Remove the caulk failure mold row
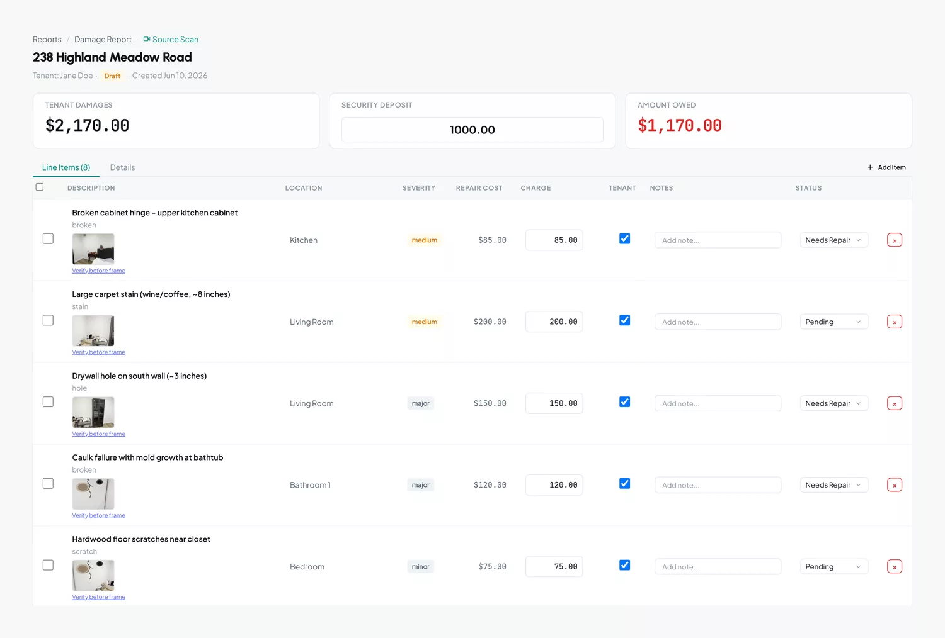The image size is (945, 638). (894, 485)
